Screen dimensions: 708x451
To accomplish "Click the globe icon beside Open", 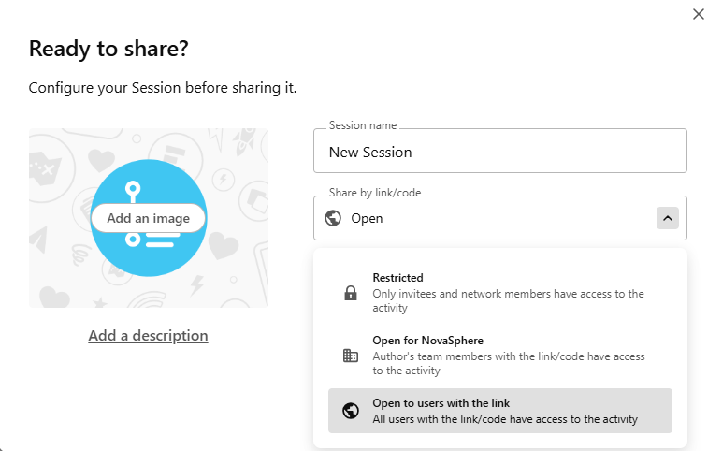I will pos(332,218).
